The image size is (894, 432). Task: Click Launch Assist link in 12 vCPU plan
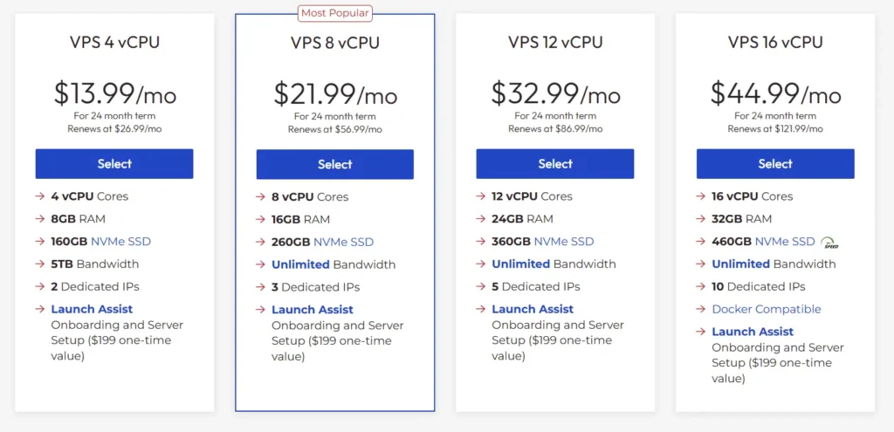tap(533, 309)
